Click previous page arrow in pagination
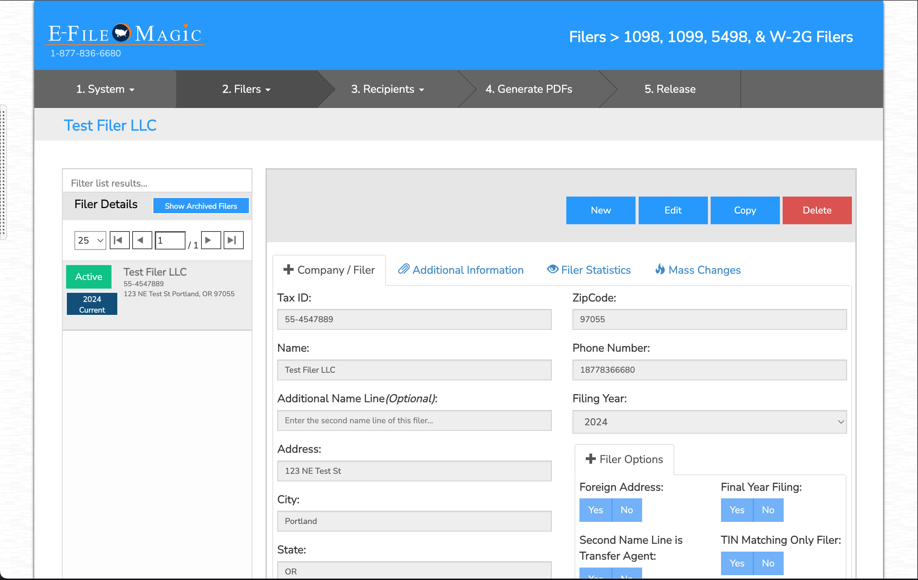Screen dimensions: 918x580 (x=142, y=240)
